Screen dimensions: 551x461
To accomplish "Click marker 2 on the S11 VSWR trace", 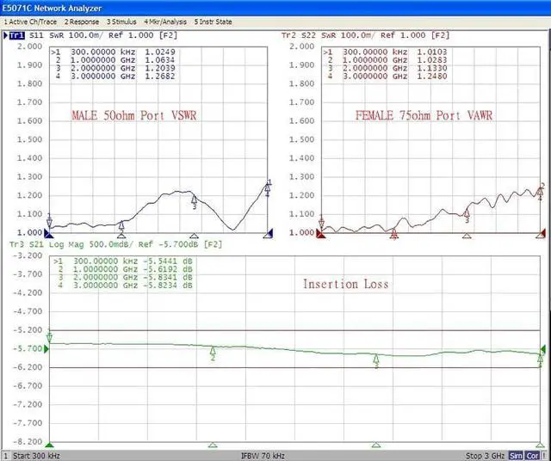I will click(121, 226).
